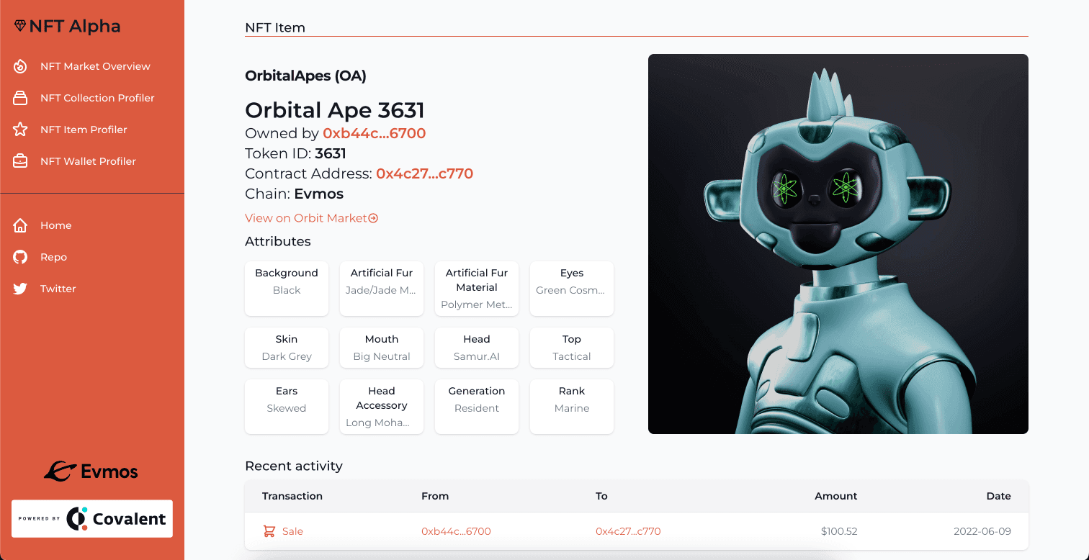This screenshot has width=1089, height=560.
Task: Select the Mouth Big Neutral attribute card
Action: [x=382, y=348]
